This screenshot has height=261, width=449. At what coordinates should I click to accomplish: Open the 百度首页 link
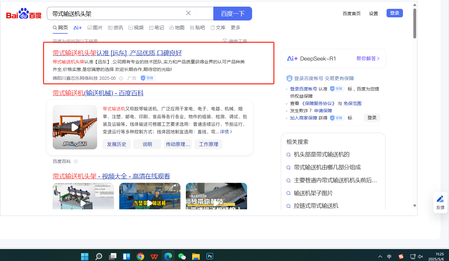click(352, 14)
